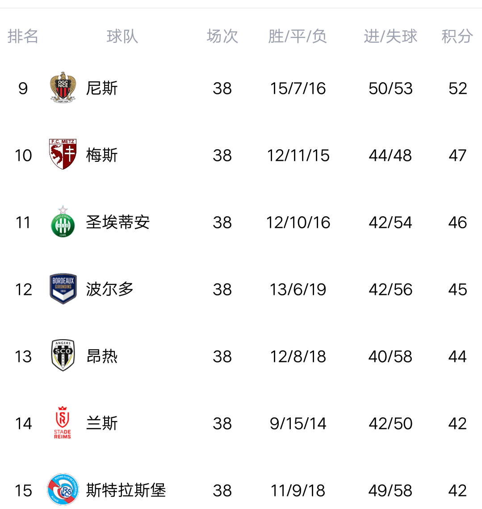Viewport: 482px width, 509px height.
Task: Open team name 尼斯
Action: (102, 88)
